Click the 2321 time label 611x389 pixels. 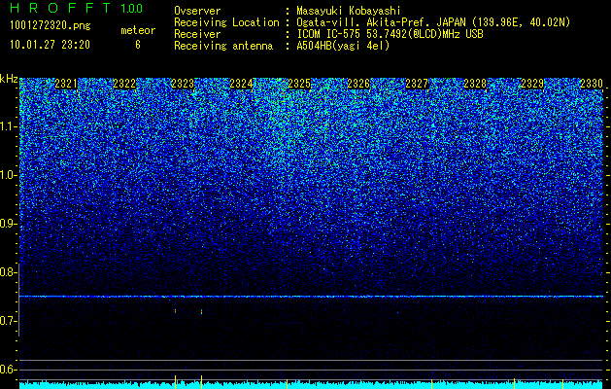(66, 84)
